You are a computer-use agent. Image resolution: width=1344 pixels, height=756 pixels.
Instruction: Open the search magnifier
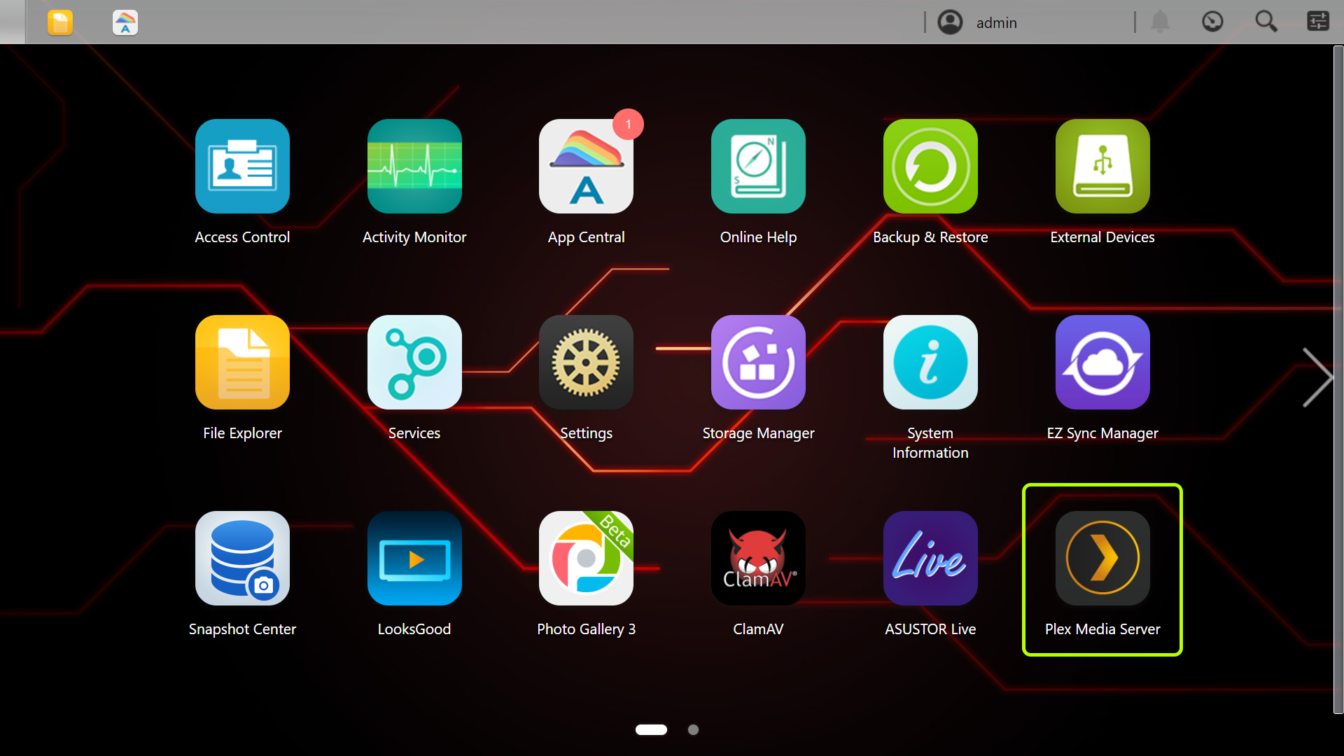tap(1266, 22)
